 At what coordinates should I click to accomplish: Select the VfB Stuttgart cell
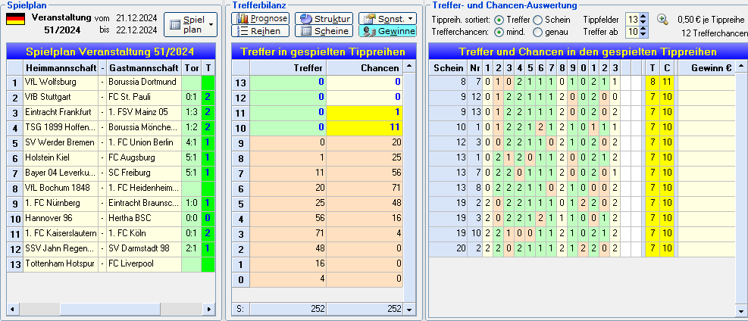61,97
